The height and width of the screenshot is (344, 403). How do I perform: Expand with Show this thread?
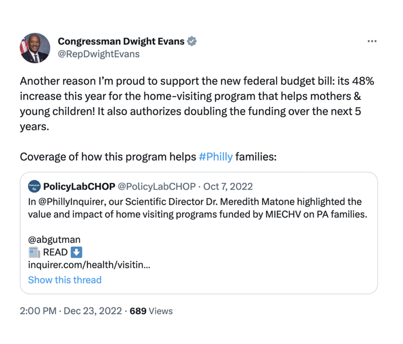point(65,280)
